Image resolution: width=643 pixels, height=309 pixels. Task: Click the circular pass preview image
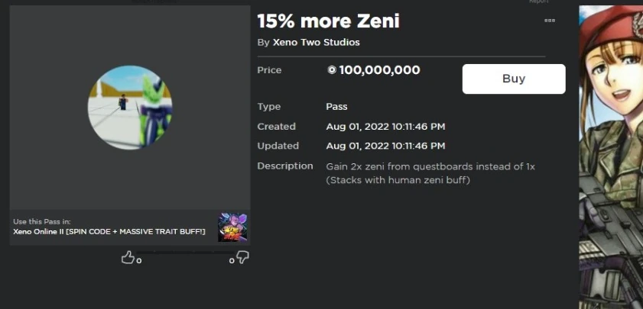pos(129,108)
